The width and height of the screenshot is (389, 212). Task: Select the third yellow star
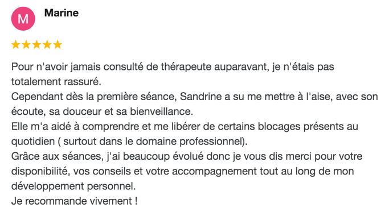click(36, 44)
